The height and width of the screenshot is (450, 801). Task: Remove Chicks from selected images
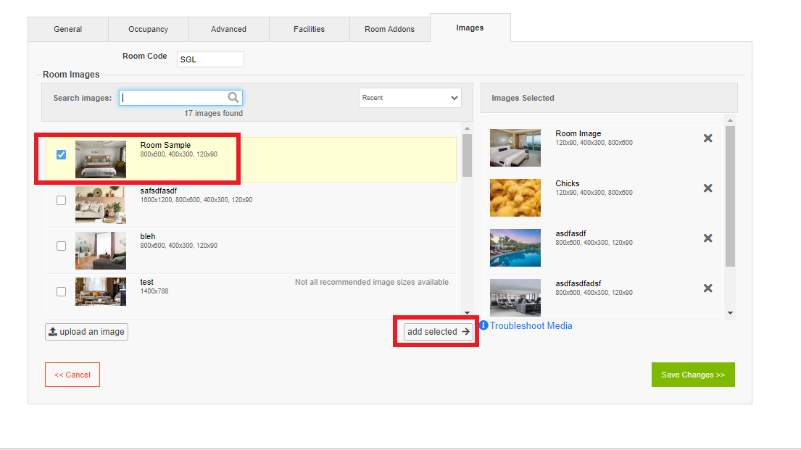pyautogui.click(x=707, y=188)
